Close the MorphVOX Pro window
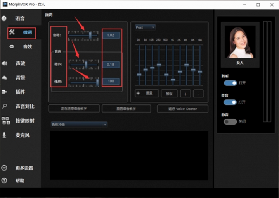The image size is (279, 198). 272,5
